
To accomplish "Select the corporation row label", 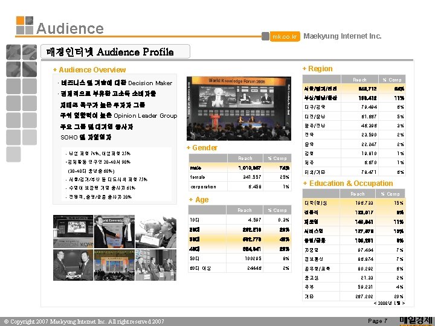I will click(204, 187).
